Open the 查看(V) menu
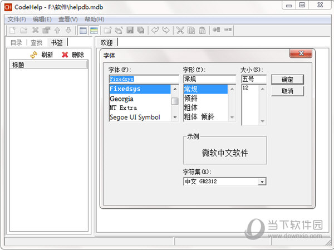Screen dimensions: 334x250 pyautogui.click(x=68, y=19)
